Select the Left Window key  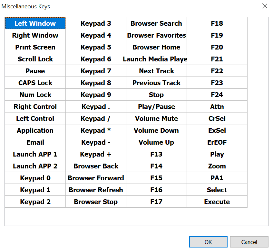click(35, 23)
